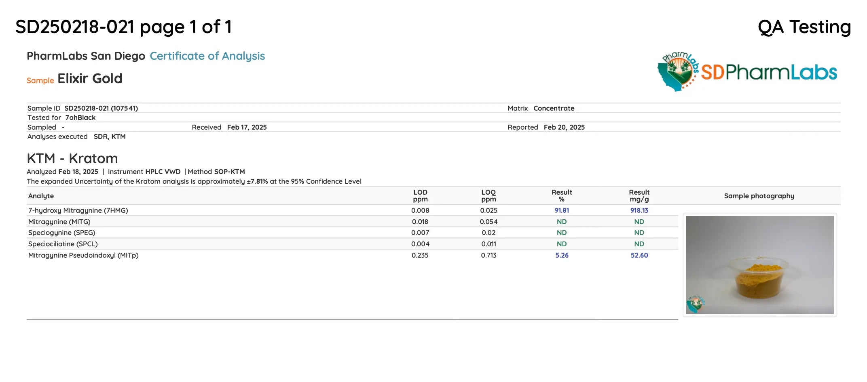Image resolution: width=867 pixels, height=382 pixels.
Task: Select the 7-hydroxy Mitragynine (7HMG) row label
Action: (x=78, y=210)
